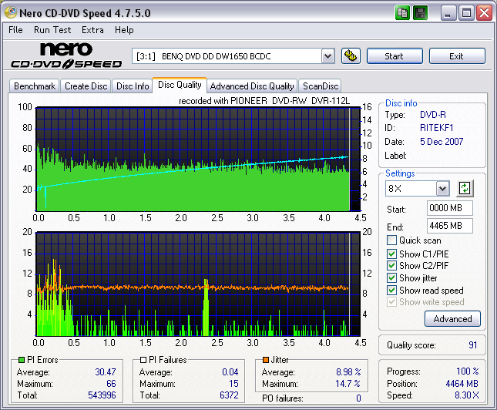Viewport: 497px width, 410px height.
Task: Click PI Failures maximum 15
Action: [233, 383]
